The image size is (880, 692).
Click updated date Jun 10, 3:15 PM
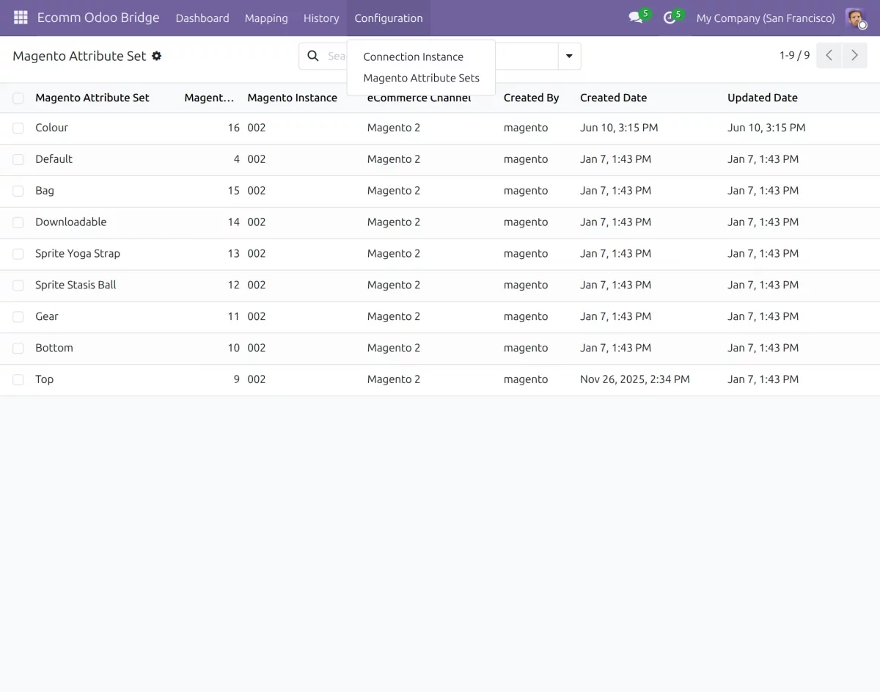tap(766, 128)
